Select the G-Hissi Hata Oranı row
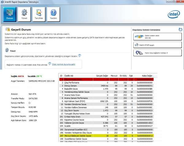Image resolution: width=184 pixels, height=146 pixels. pos(106,117)
